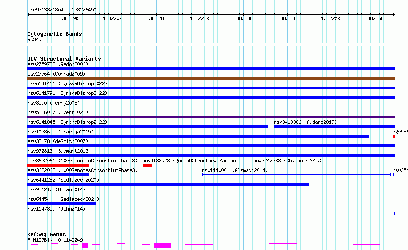The width and height of the screenshot is (408, 250).
Task: Click the 138225k ruler label
Action: pyautogui.click(x=331, y=18)
